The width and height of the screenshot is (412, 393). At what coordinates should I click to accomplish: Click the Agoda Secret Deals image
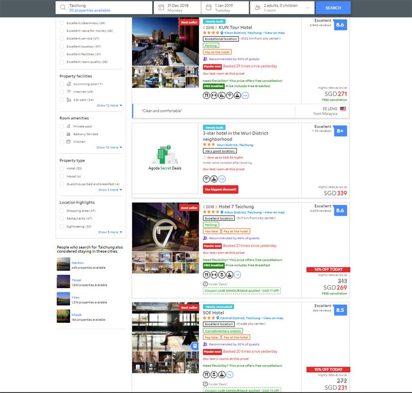pyautogui.click(x=165, y=158)
